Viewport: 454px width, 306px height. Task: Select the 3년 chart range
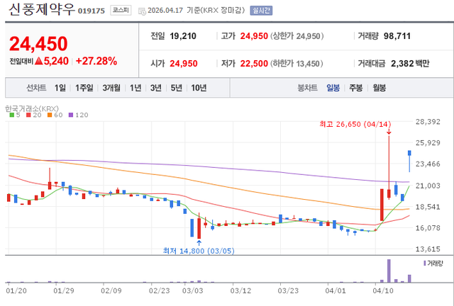[156, 88]
